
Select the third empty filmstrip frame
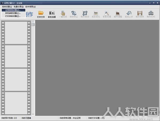coord(16,80)
